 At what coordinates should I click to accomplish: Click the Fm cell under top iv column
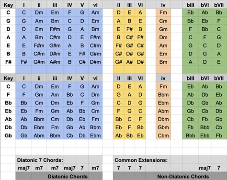(163, 12)
